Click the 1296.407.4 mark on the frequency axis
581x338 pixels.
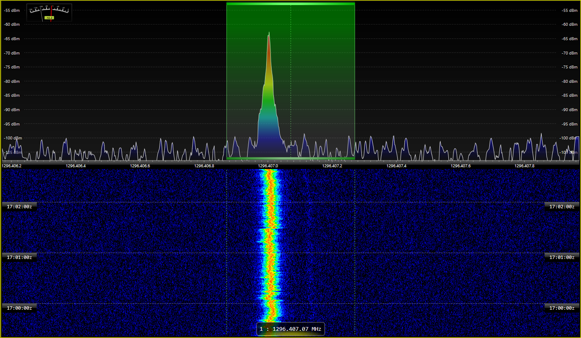point(396,166)
